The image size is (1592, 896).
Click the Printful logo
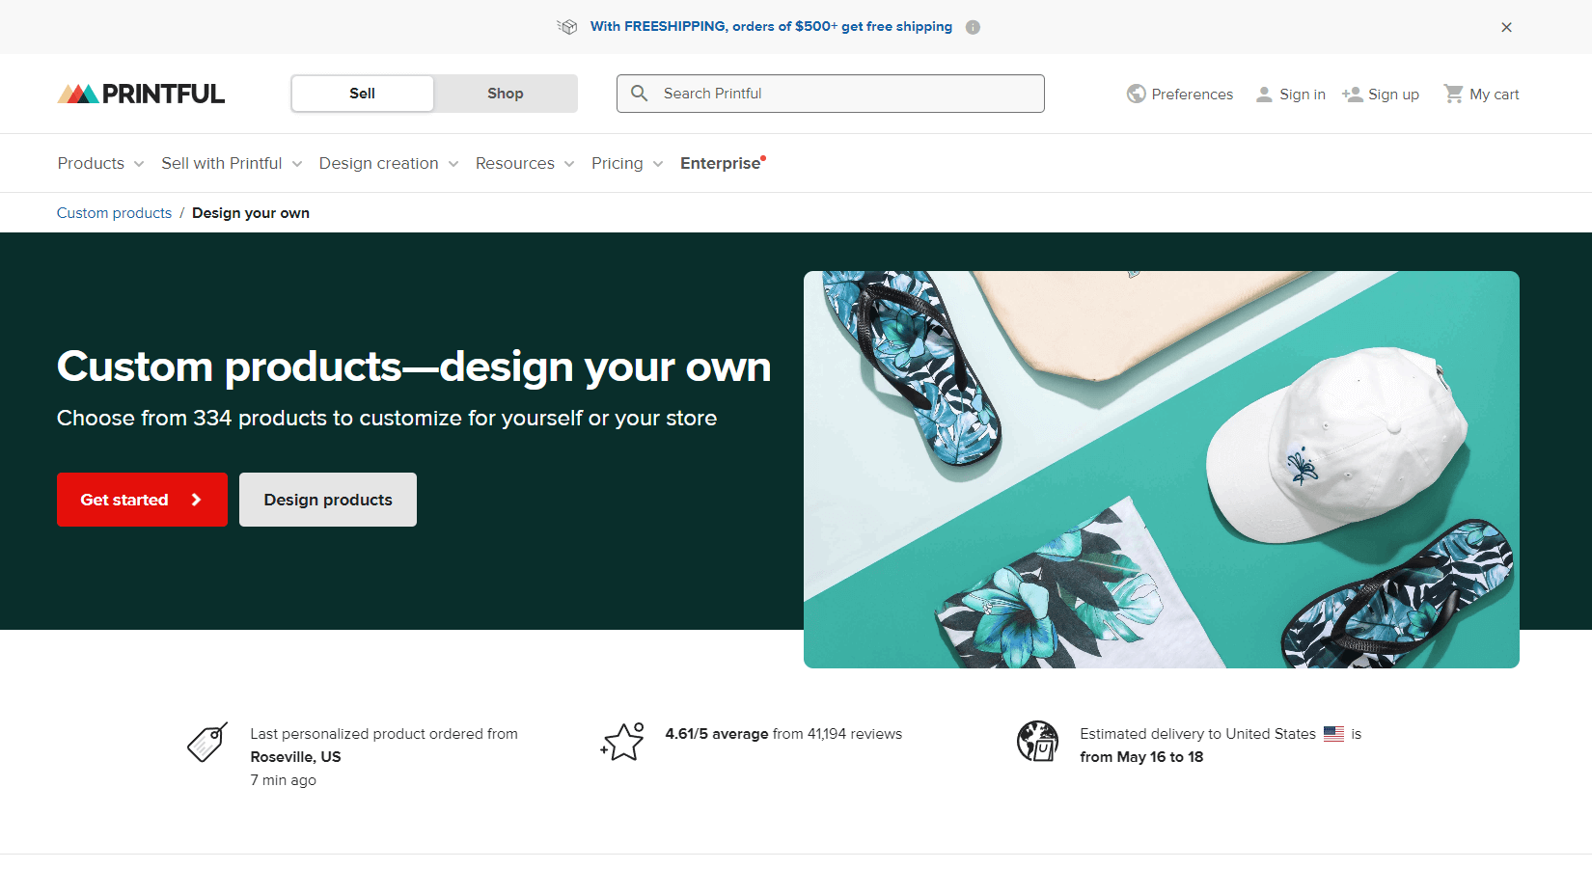pos(141,94)
